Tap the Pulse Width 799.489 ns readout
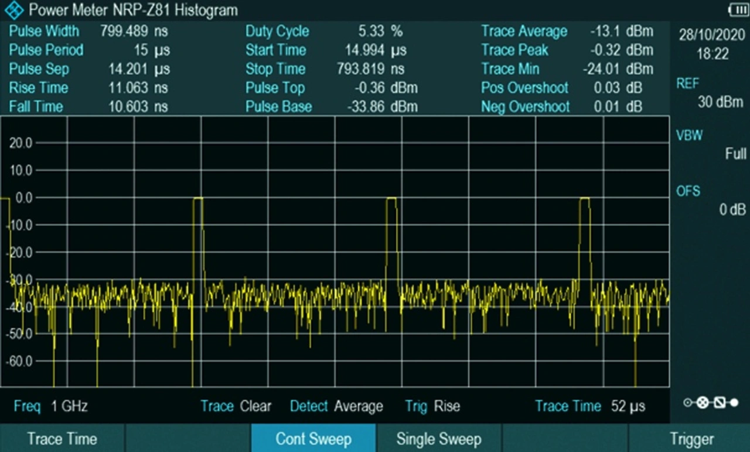Image resolution: width=750 pixels, height=452 pixels. tap(89, 31)
